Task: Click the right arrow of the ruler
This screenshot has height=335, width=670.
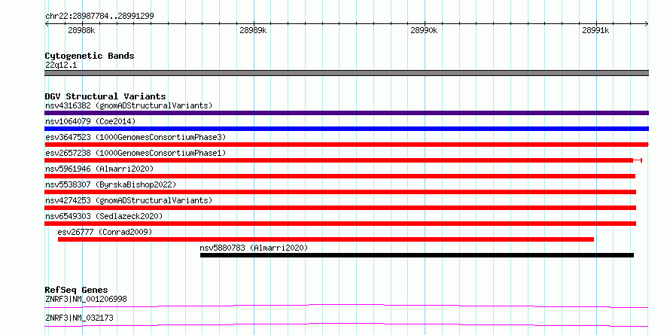Action: click(x=646, y=23)
